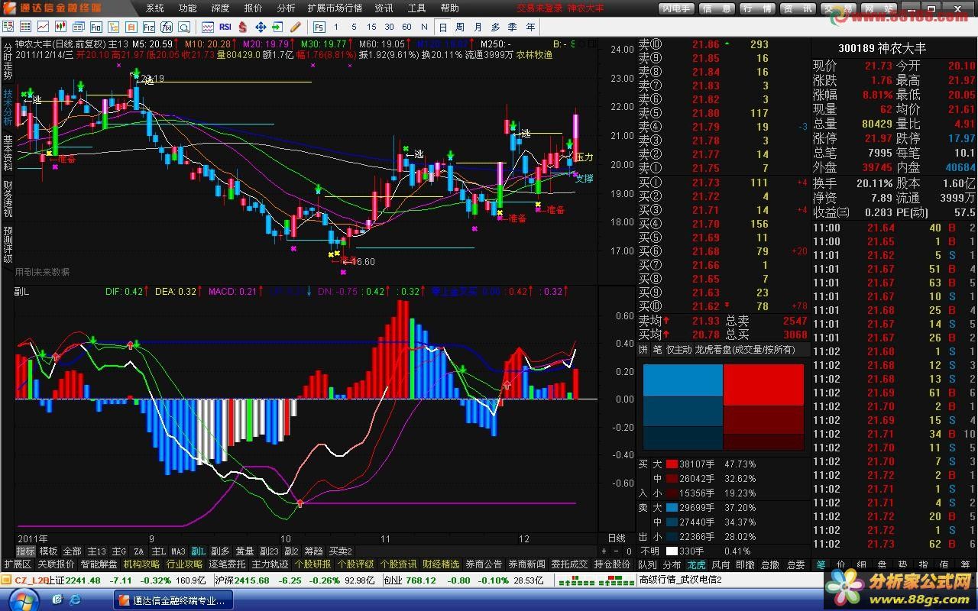This screenshot has height=611, width=978.
Task: Click the 行情 button in title bar
Action: click(x=757, y=8)
